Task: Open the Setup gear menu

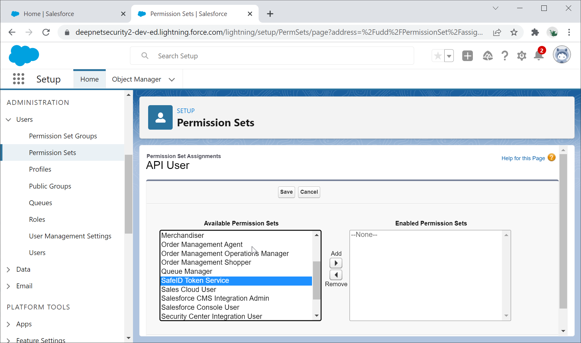Action: [522, 56]
